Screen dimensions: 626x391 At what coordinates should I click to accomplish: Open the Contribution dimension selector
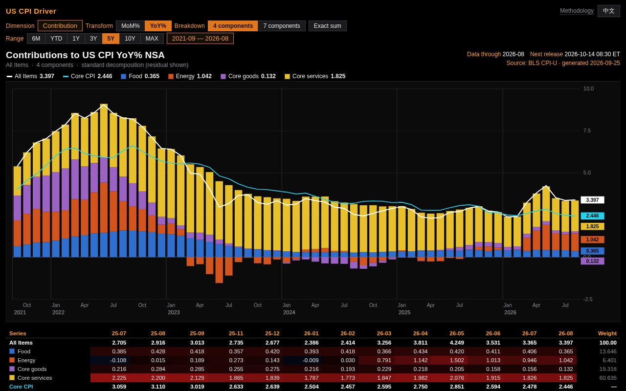tap(60, 26)
